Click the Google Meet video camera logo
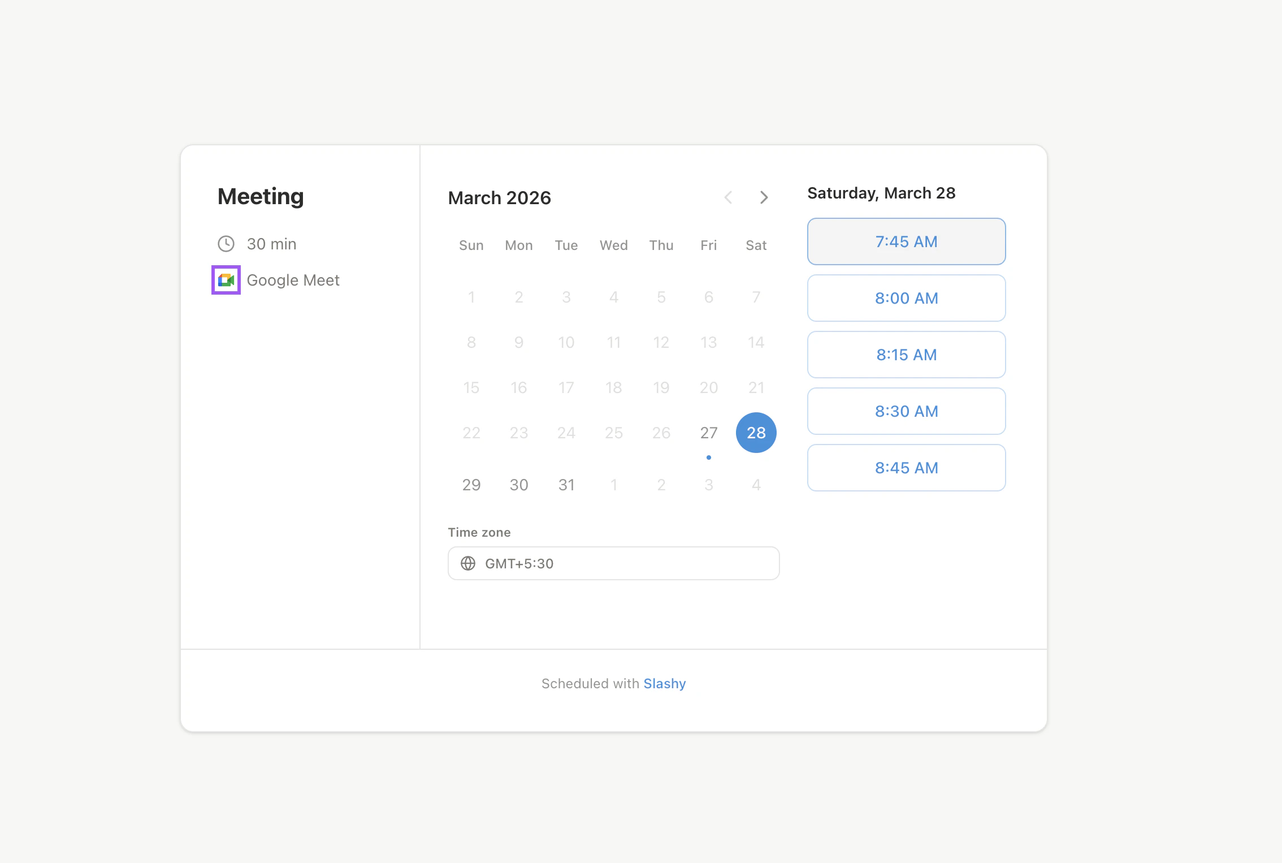Screen dimensions: 1282x863 coord(226,279)
